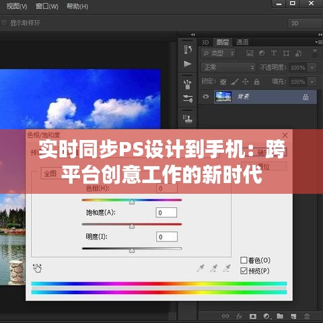This screenshot has height=323, width=323.
Task: Filter layers by shape layer icon
Action: (x=286, y=53)
